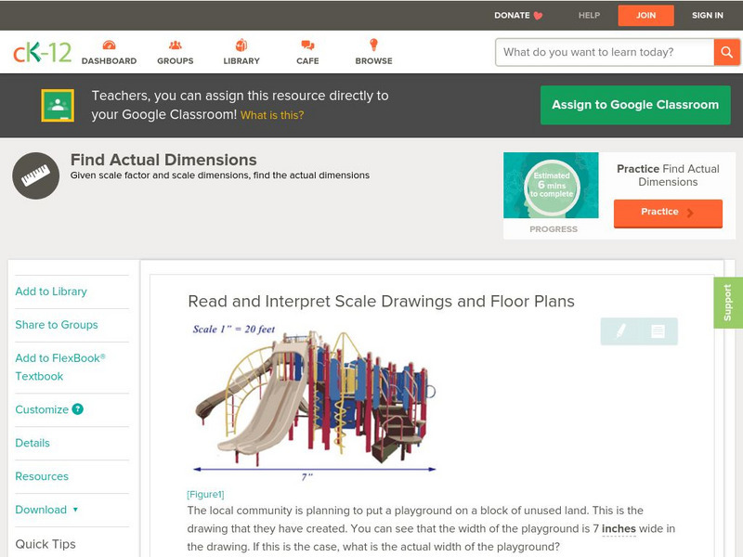The image size is (743, 557).
Task: Open the Browse lightbulb icon
Action: click(373, 45)
